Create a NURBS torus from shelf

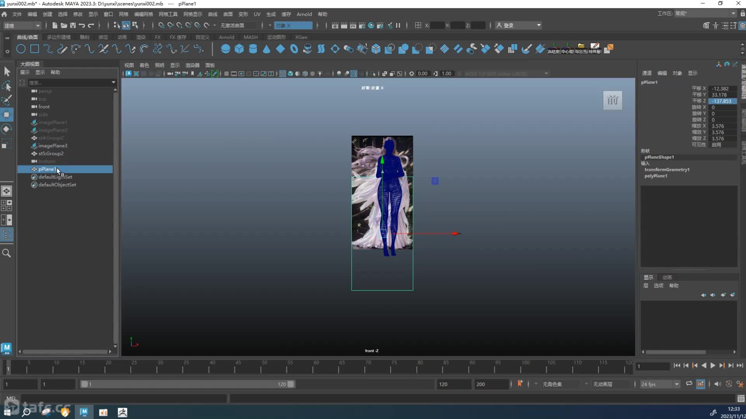(x=294, y=49)
